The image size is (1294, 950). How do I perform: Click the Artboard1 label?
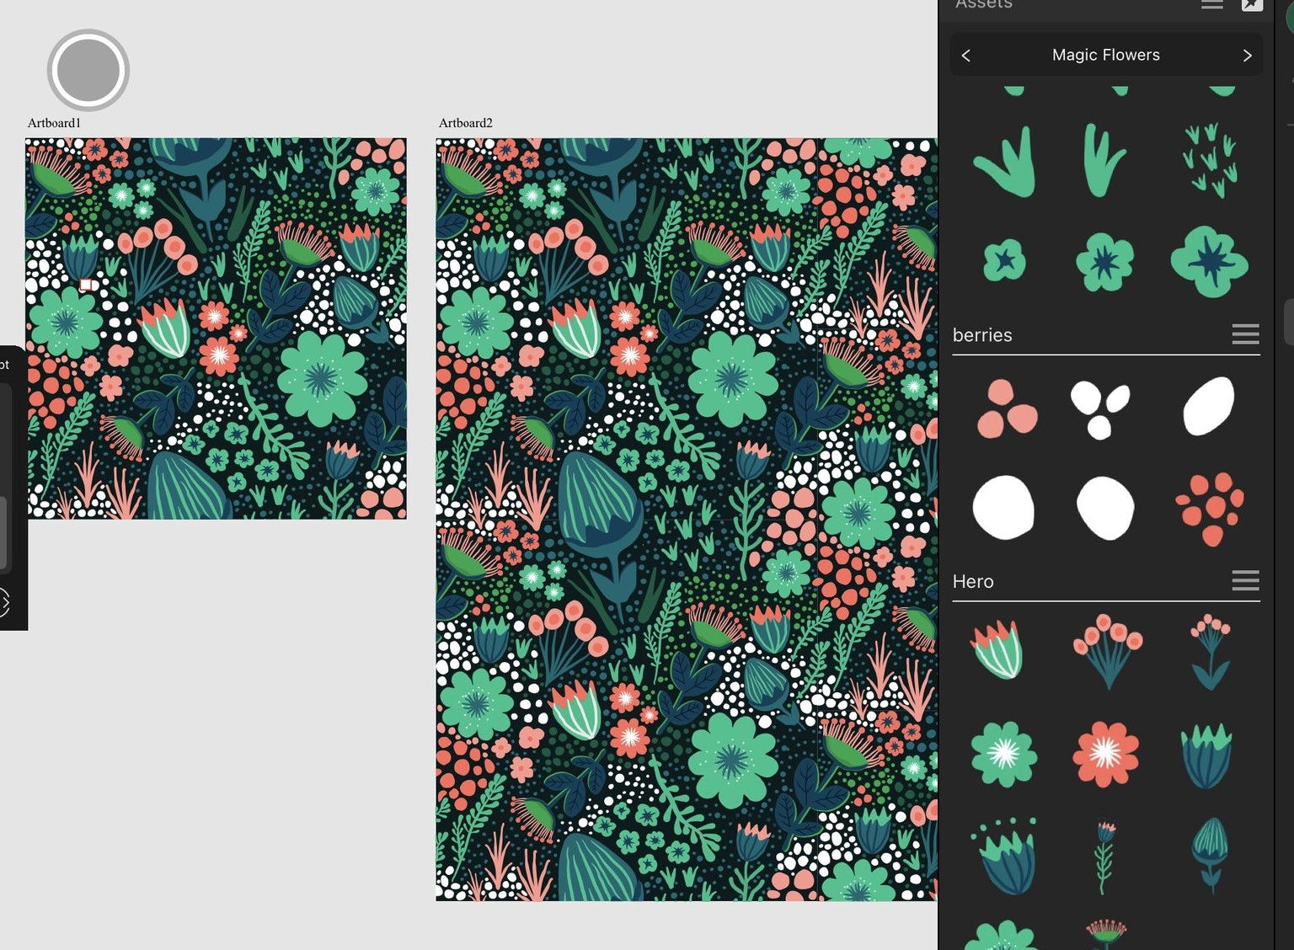(x=54, y=123)
